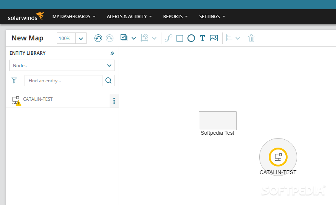Collapse the Entity Library panel

point(112,53)
